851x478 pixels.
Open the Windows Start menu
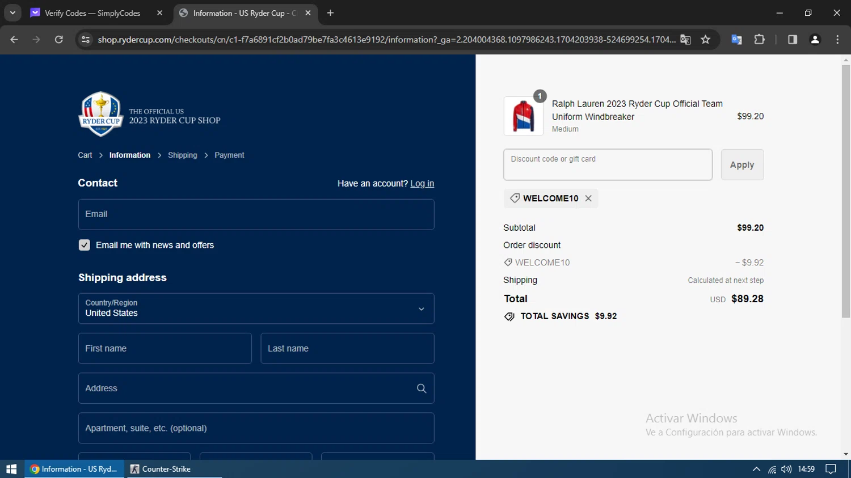(11, 469)
